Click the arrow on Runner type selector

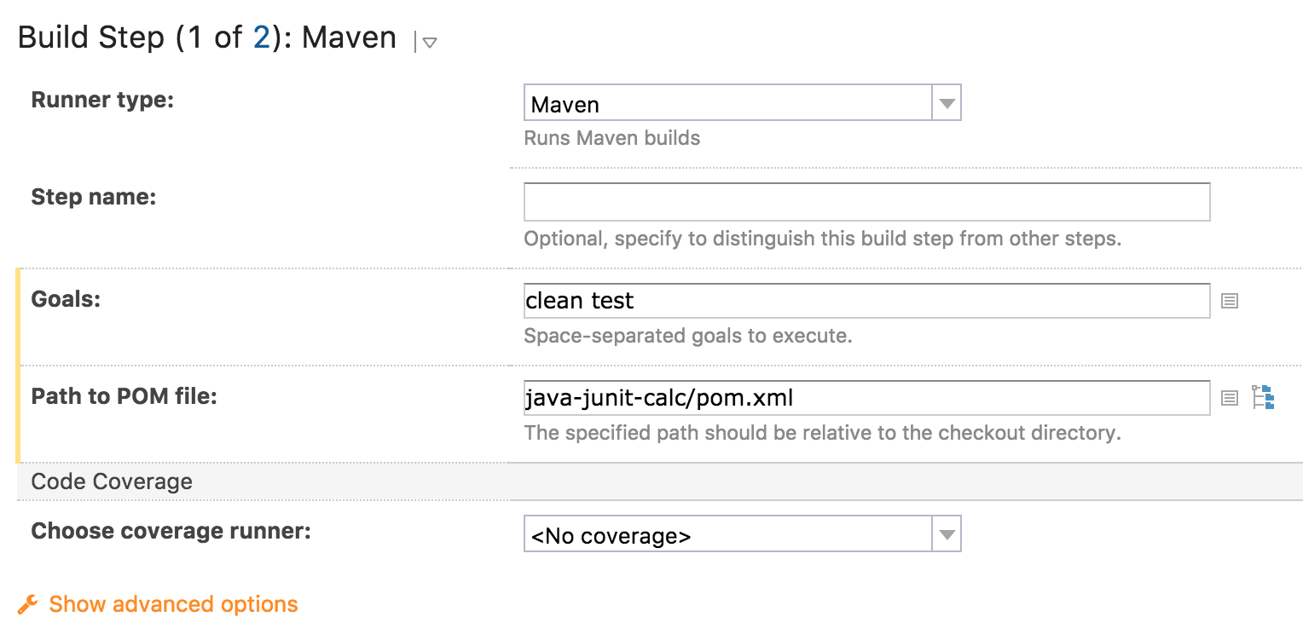coord(946,103)
